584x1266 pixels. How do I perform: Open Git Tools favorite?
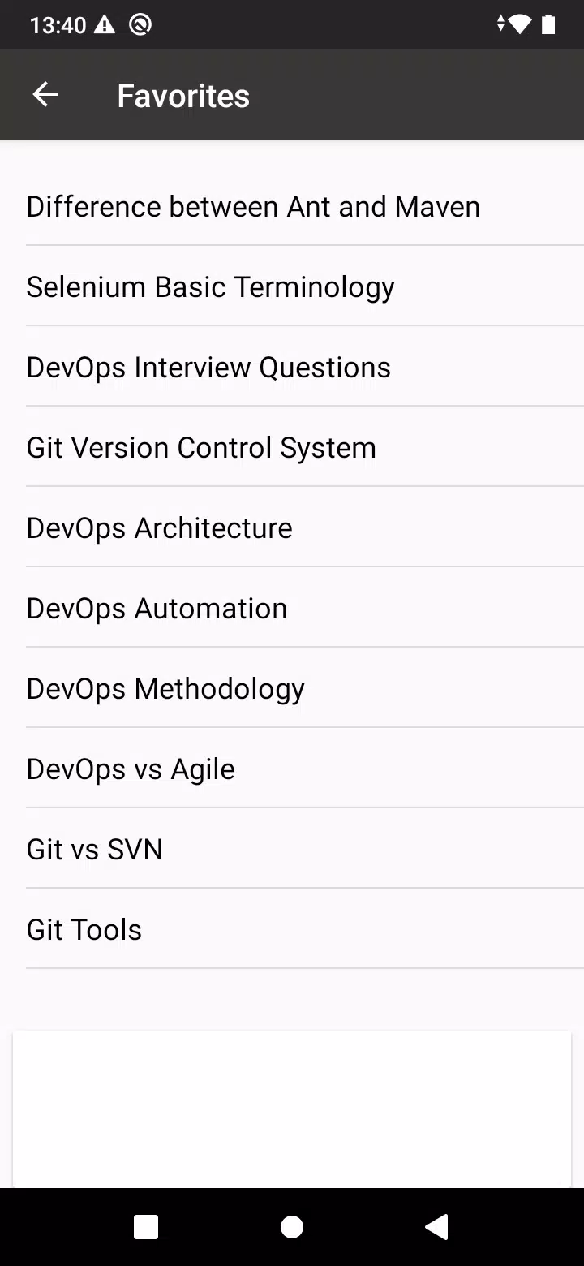(292, 929)
